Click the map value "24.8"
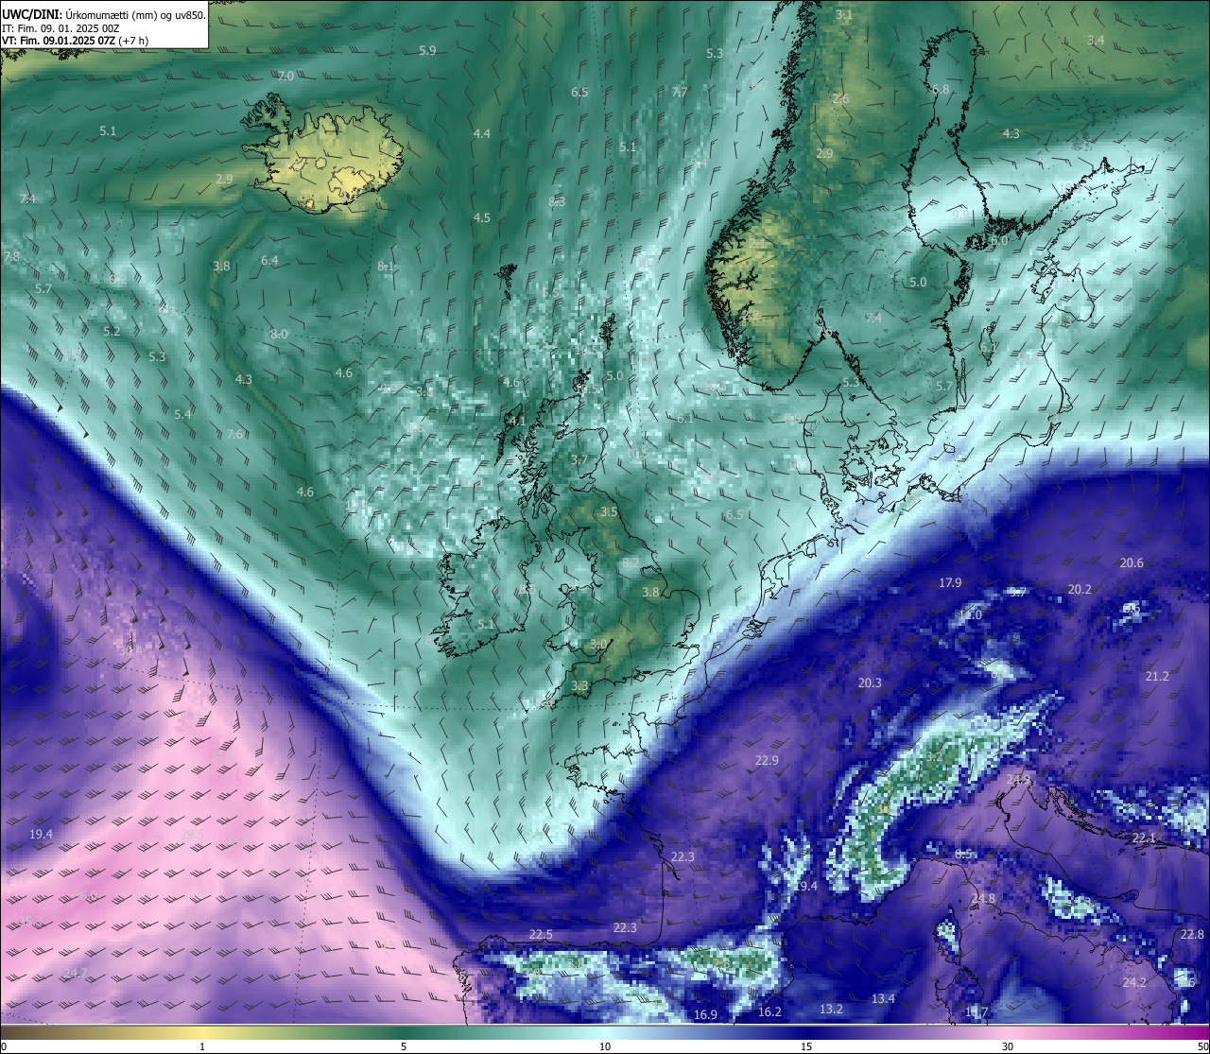The image size is (1210, 1054). point(983,899)
